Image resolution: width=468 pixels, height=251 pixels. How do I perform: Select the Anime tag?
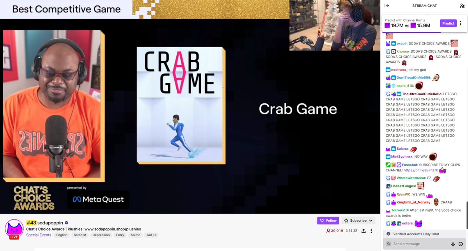click(x=135, y=235)
